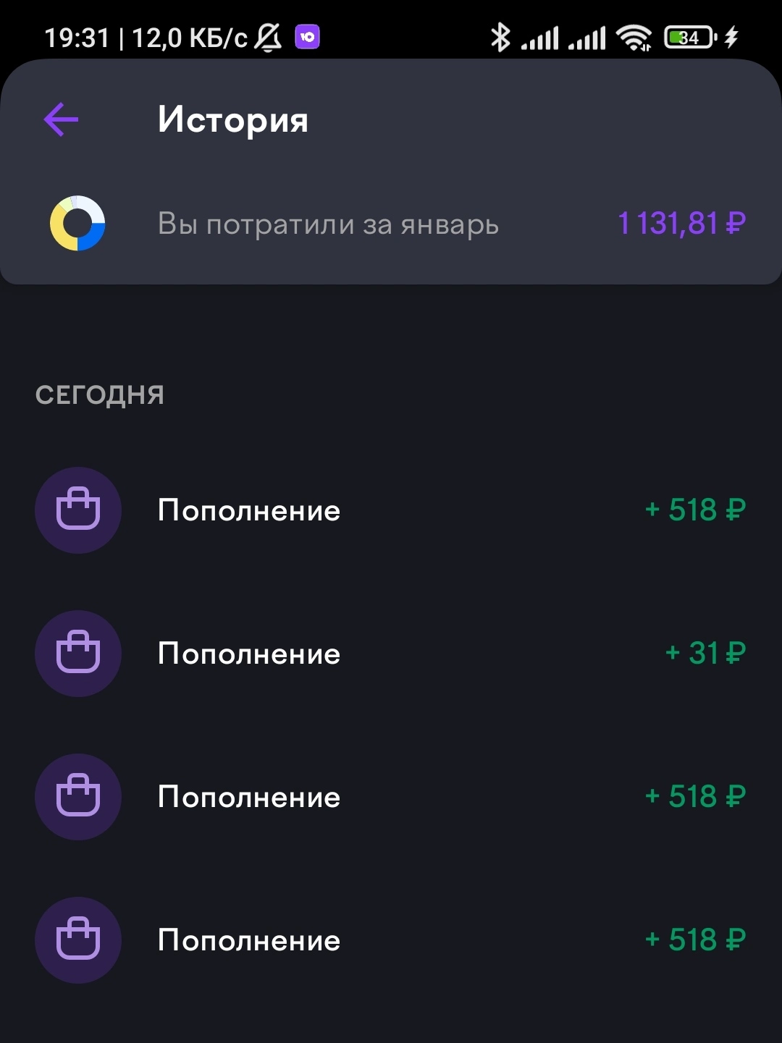The width and height of the screenshot is (782, 1043).
Task: Tap the purple YooMoney notification icon
Action: pos(307,36)
